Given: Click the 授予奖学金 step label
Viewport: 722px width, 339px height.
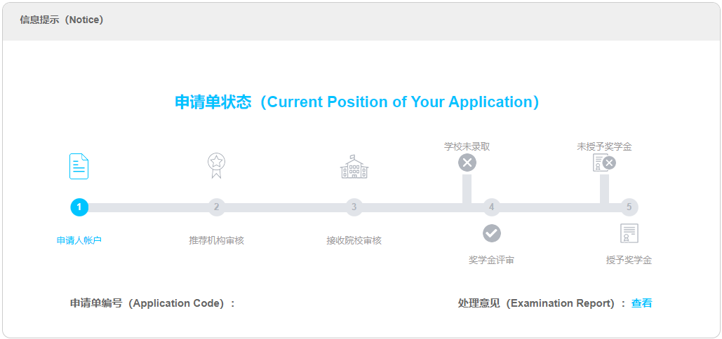Looking at the screenshot, I should [629, 261].
